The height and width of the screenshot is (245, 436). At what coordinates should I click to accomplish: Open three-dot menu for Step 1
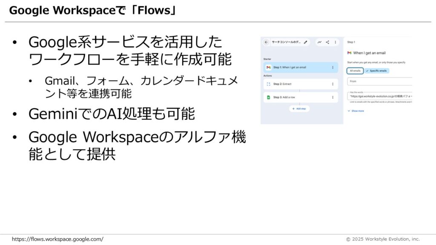click(333, 67)
